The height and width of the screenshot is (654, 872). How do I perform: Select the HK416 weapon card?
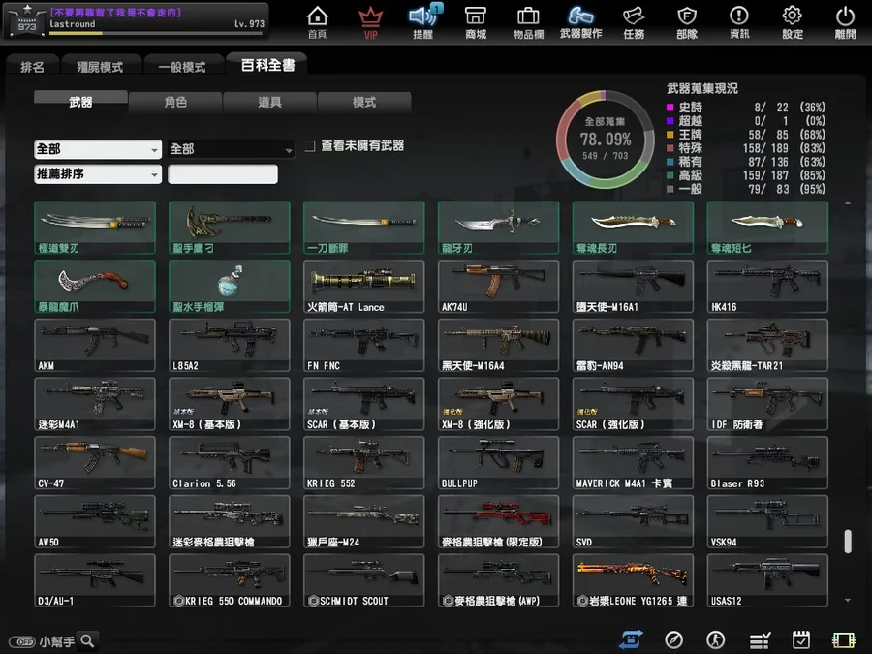[767, 287]
